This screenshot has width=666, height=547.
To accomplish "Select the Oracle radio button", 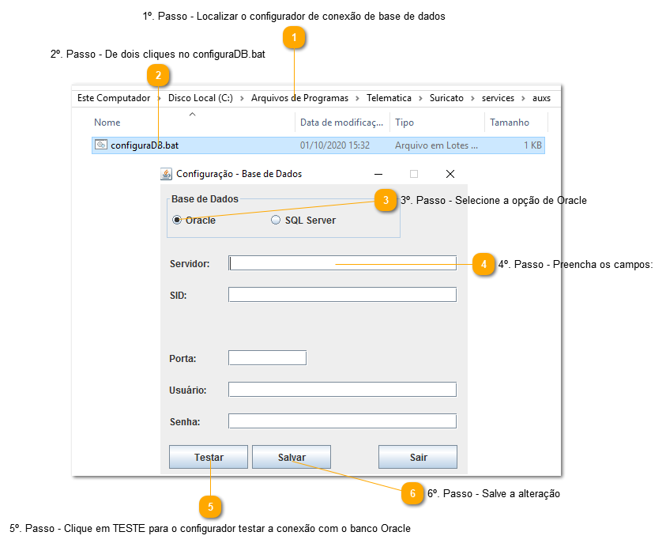I will pos(177,221).
